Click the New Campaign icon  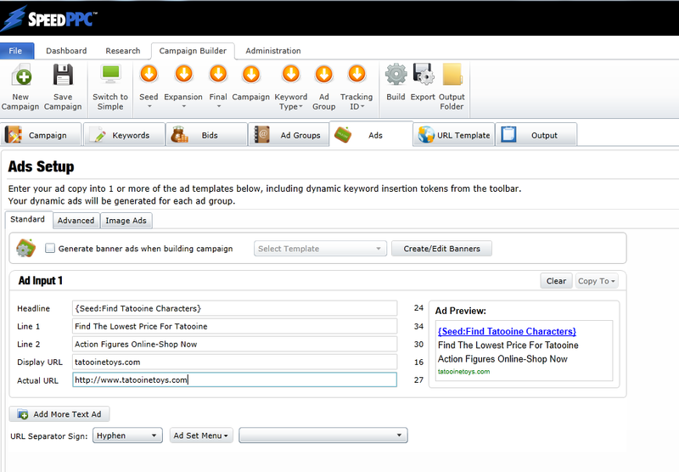pyautogui.click(x=20, y=76)
